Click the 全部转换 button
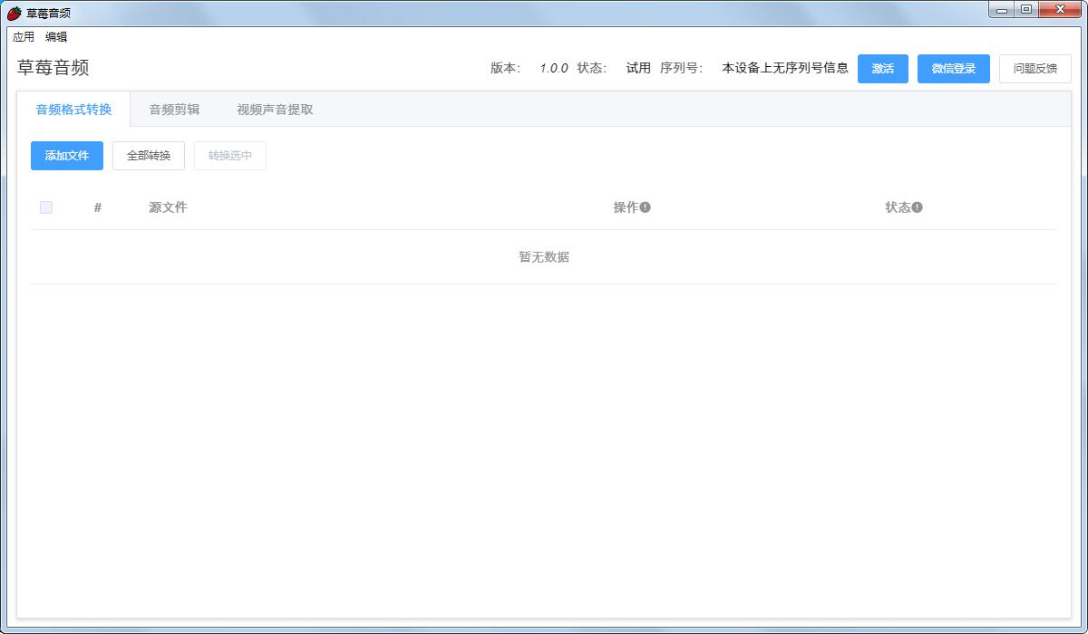 point(149,156)
